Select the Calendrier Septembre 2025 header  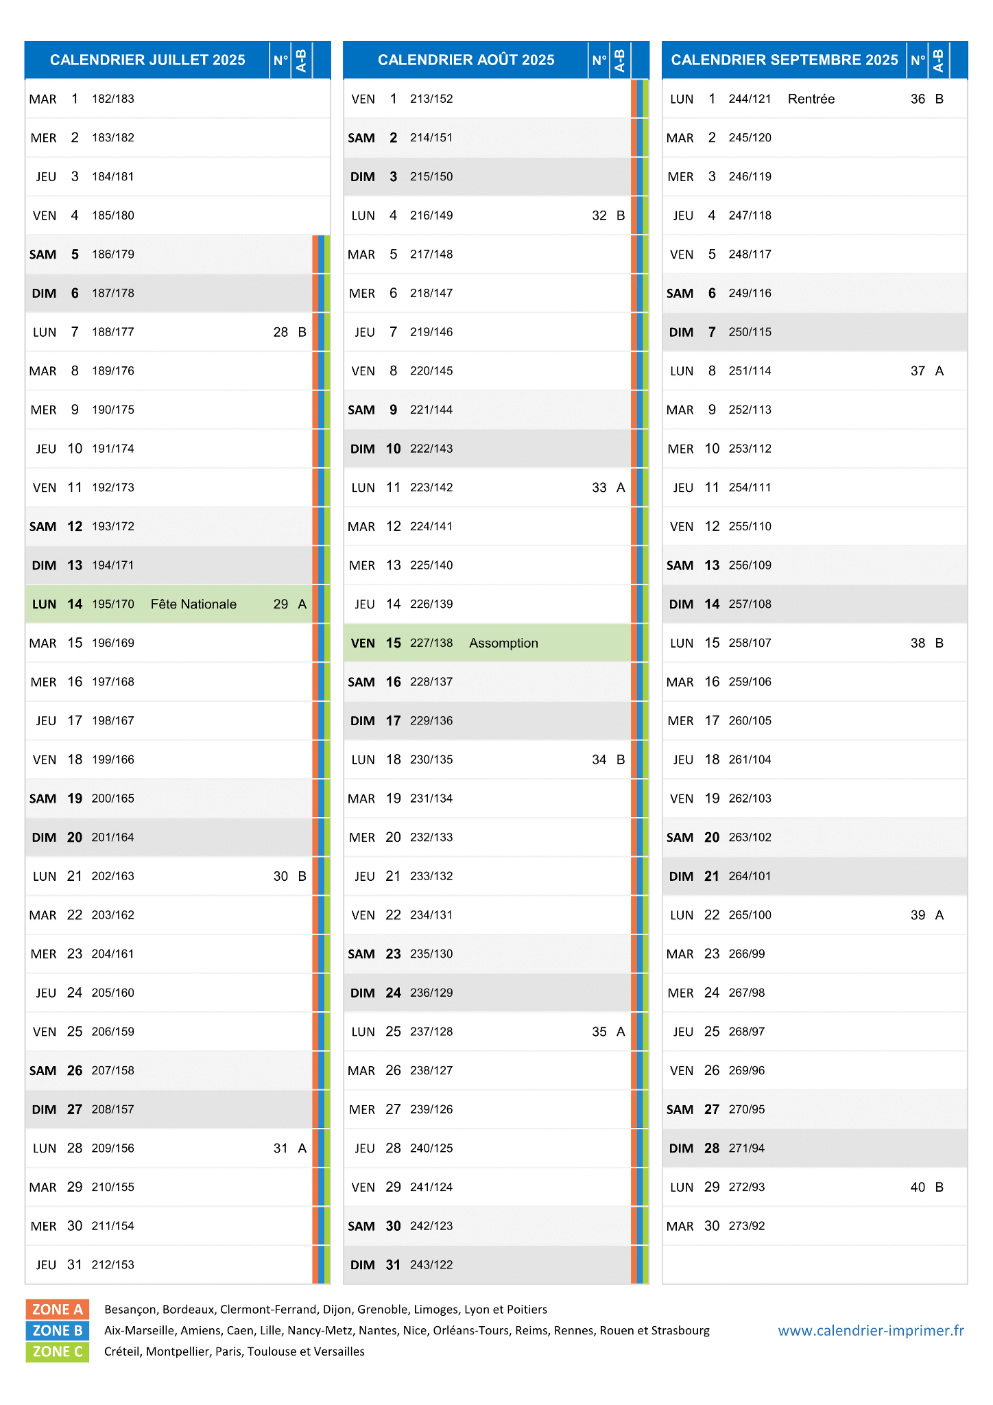785,60
